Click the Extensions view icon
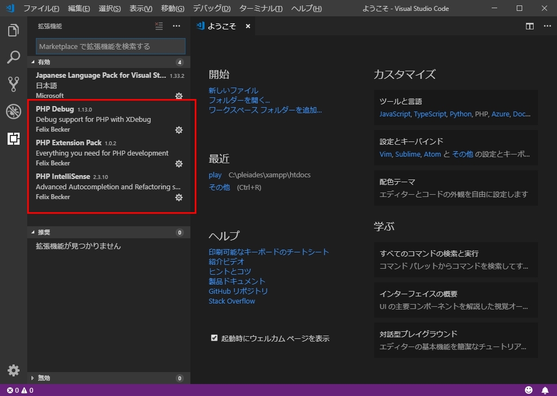 pos(13,139)
